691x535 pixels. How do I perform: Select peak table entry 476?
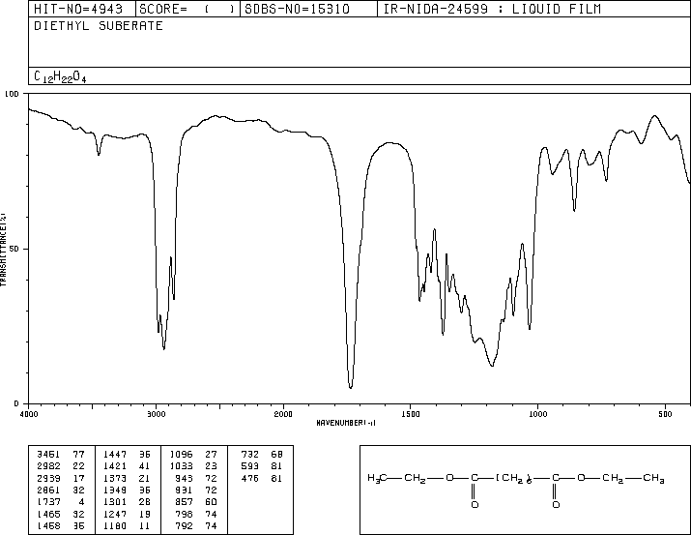tap(250, 478)
